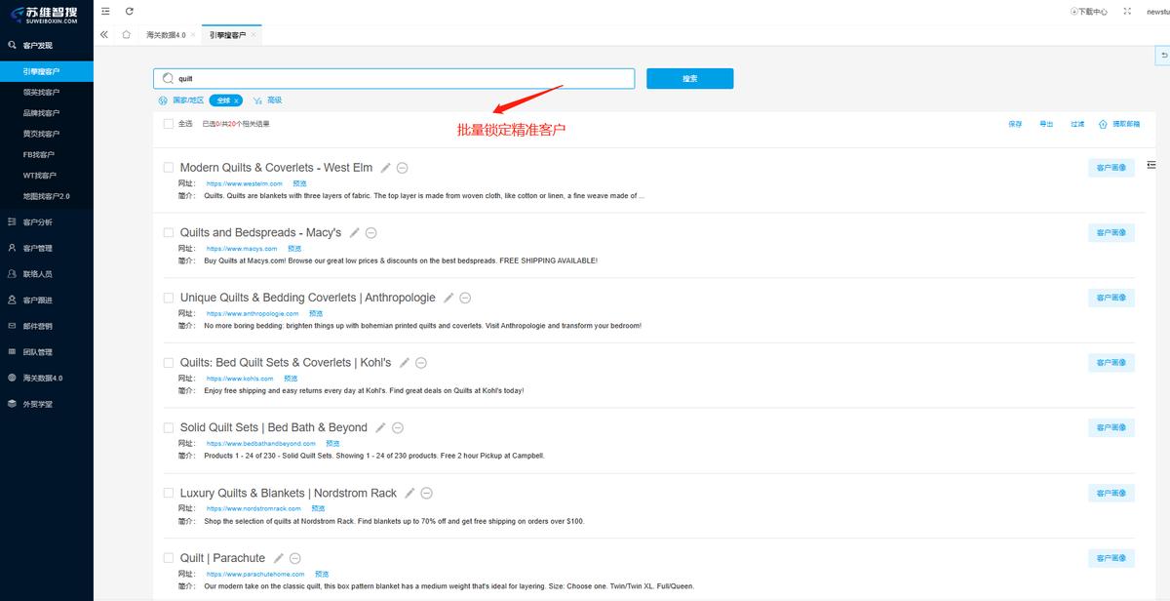Open 客户画像 for Parachute result
Viewport: 1170px width, 601px height.
click(1111, 558)
